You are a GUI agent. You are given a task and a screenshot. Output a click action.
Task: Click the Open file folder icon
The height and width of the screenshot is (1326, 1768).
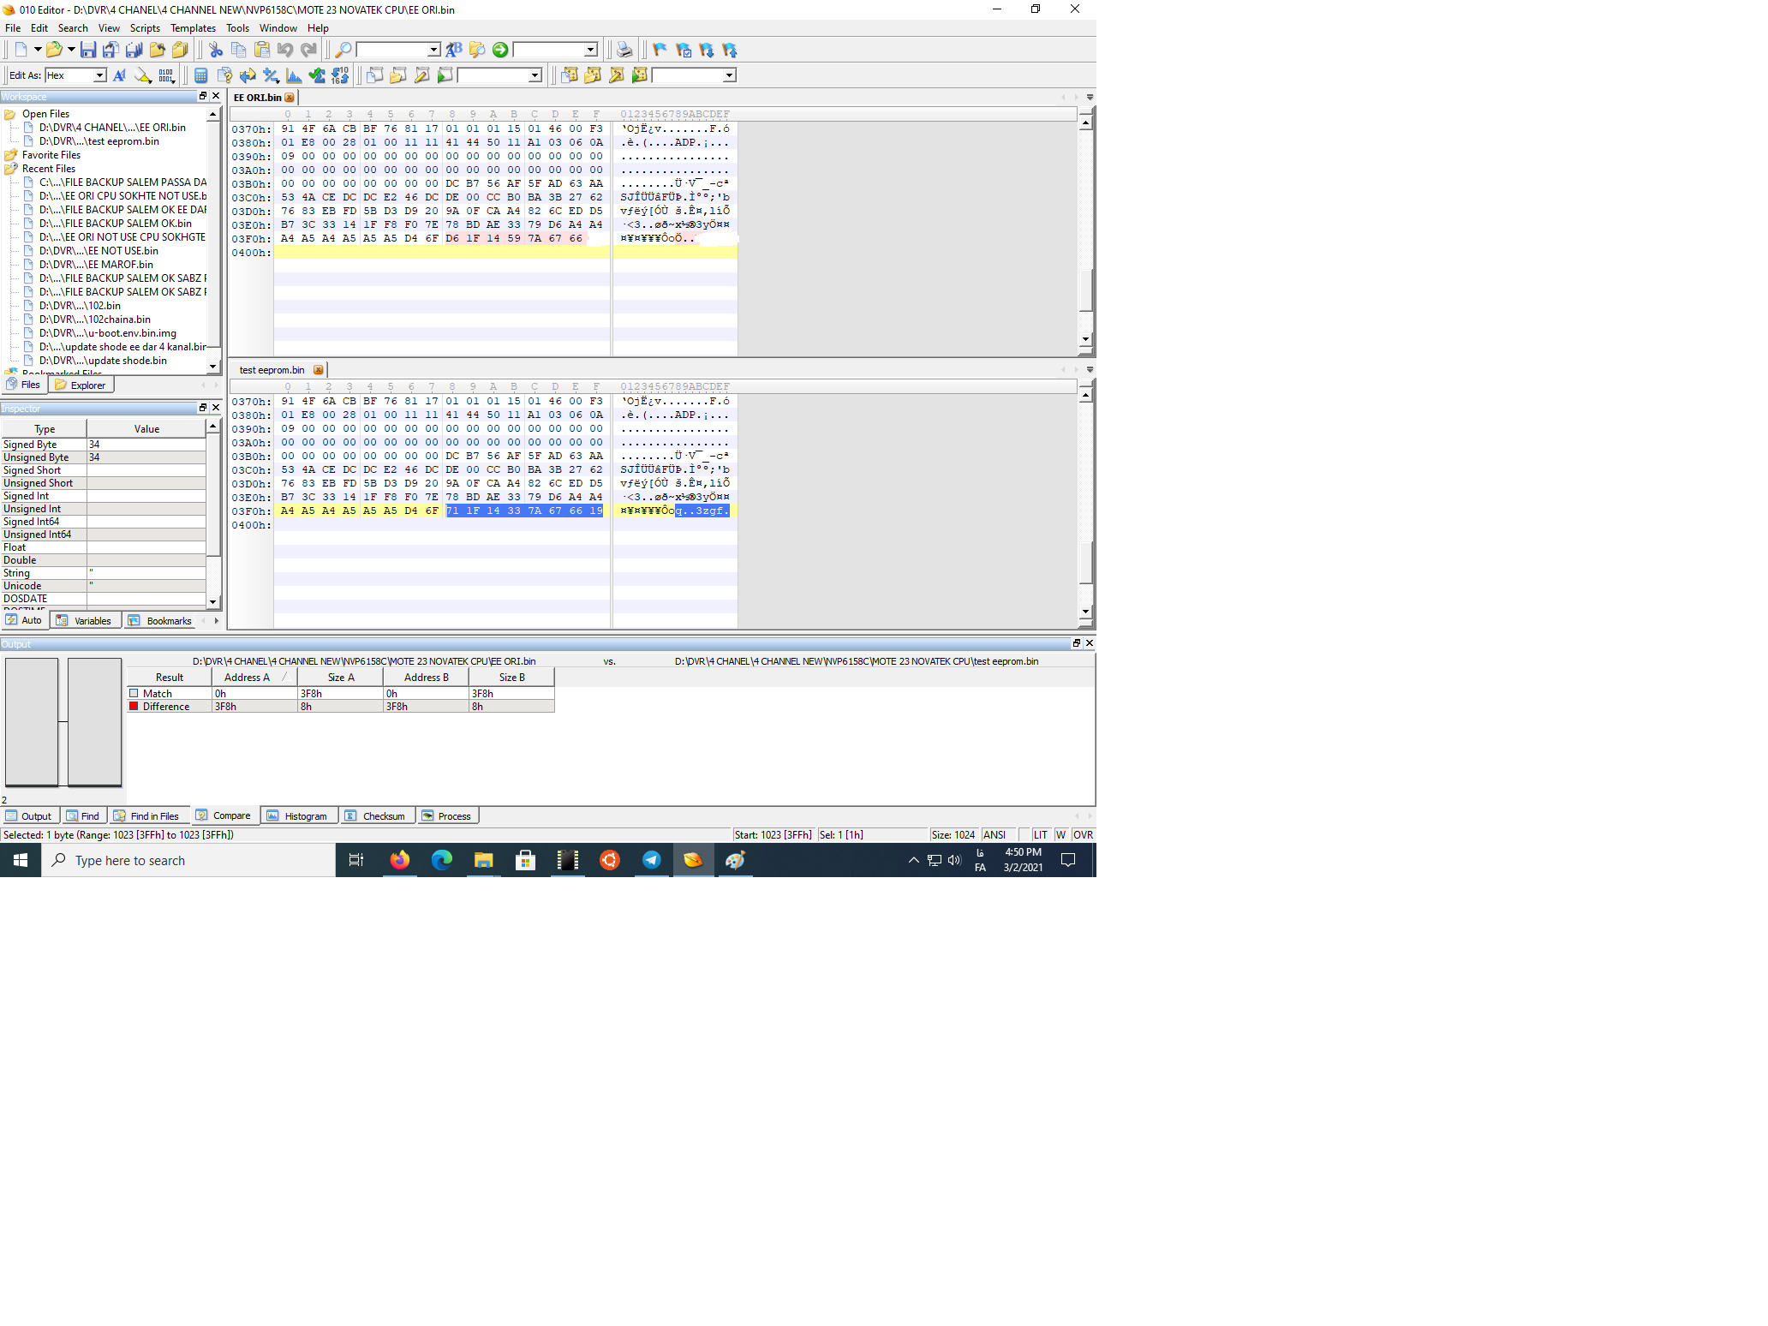pyautogui.click(x=53, y=50)
